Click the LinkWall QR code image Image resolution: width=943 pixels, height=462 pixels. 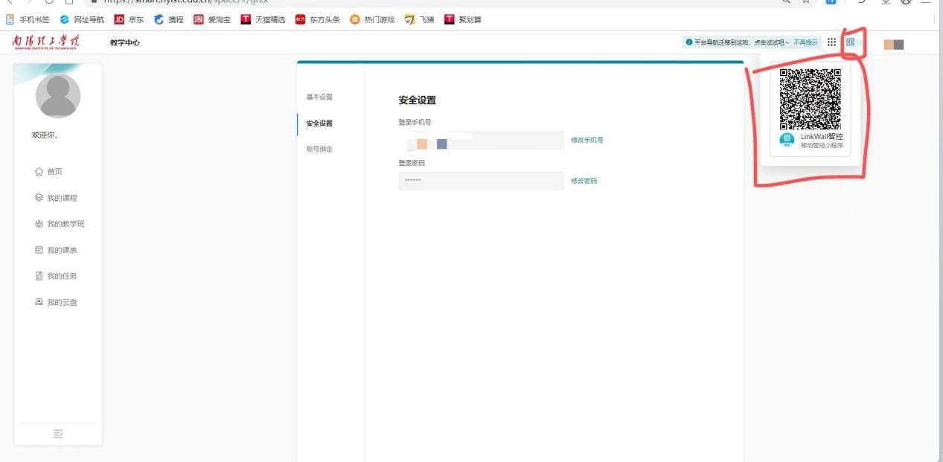coord(811,98)
